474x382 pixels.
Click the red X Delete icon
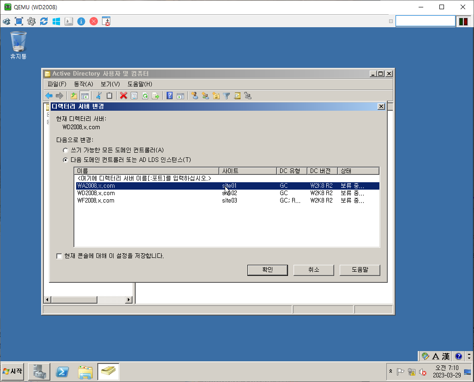coord(123,96)
